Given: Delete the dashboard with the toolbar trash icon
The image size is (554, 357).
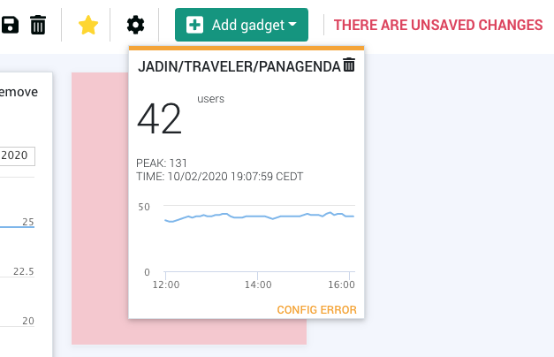Looking at the screenshot, I should pos(38,25).
